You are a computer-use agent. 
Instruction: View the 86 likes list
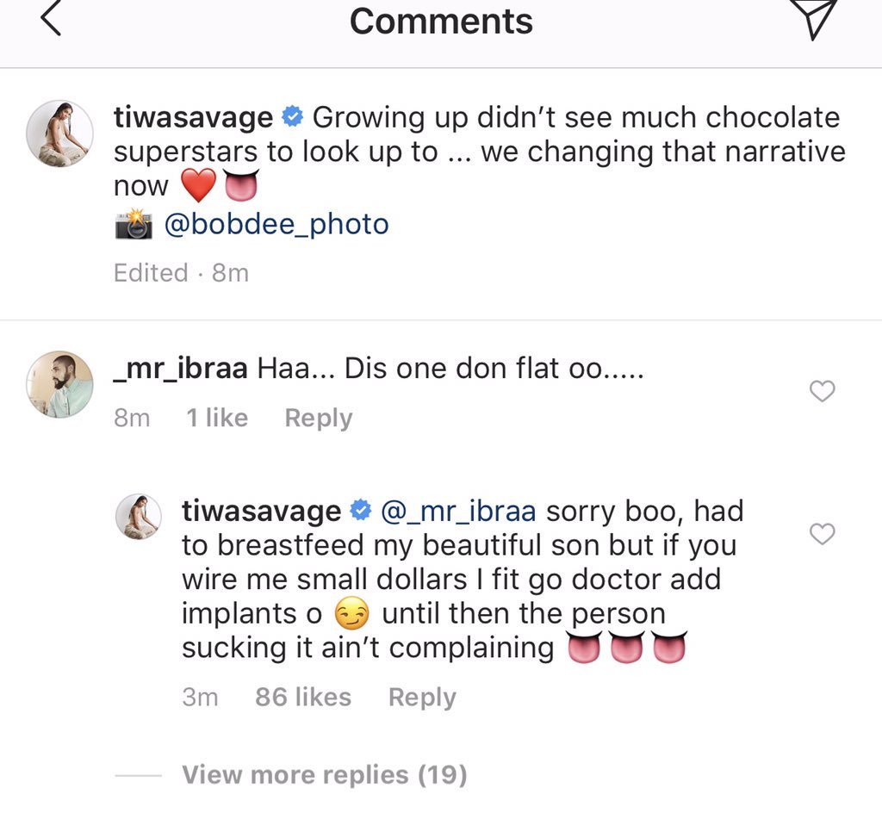click(x=303, y=698)
